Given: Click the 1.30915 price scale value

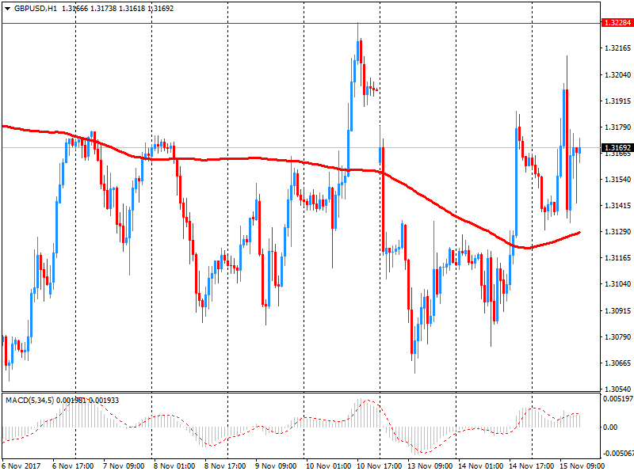Looking at the screenshot, I should tap(617, 310).
